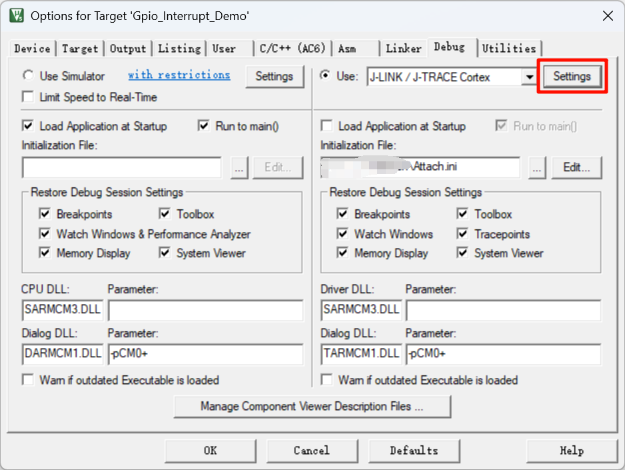Open J-LINK debugger Settings button

point(572,76)
